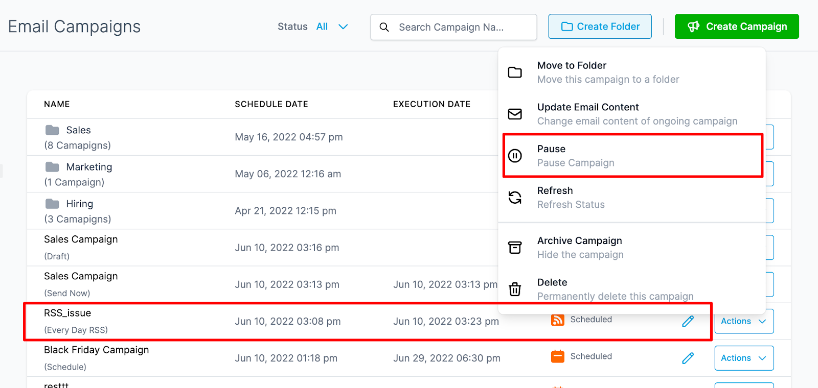Click the folder icon beside Move to Folder

pos(515,72)
